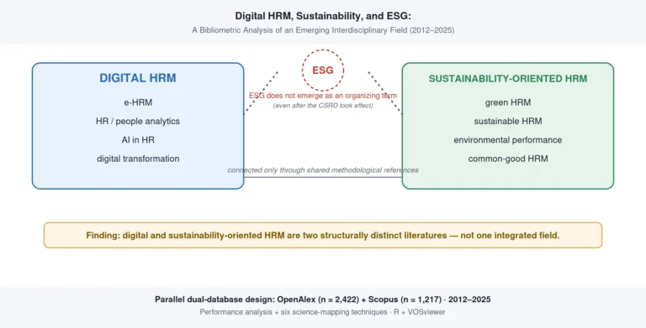Select the 'e-HRM' text
Screen dimensions: 646x328
[x=138, y=102]
